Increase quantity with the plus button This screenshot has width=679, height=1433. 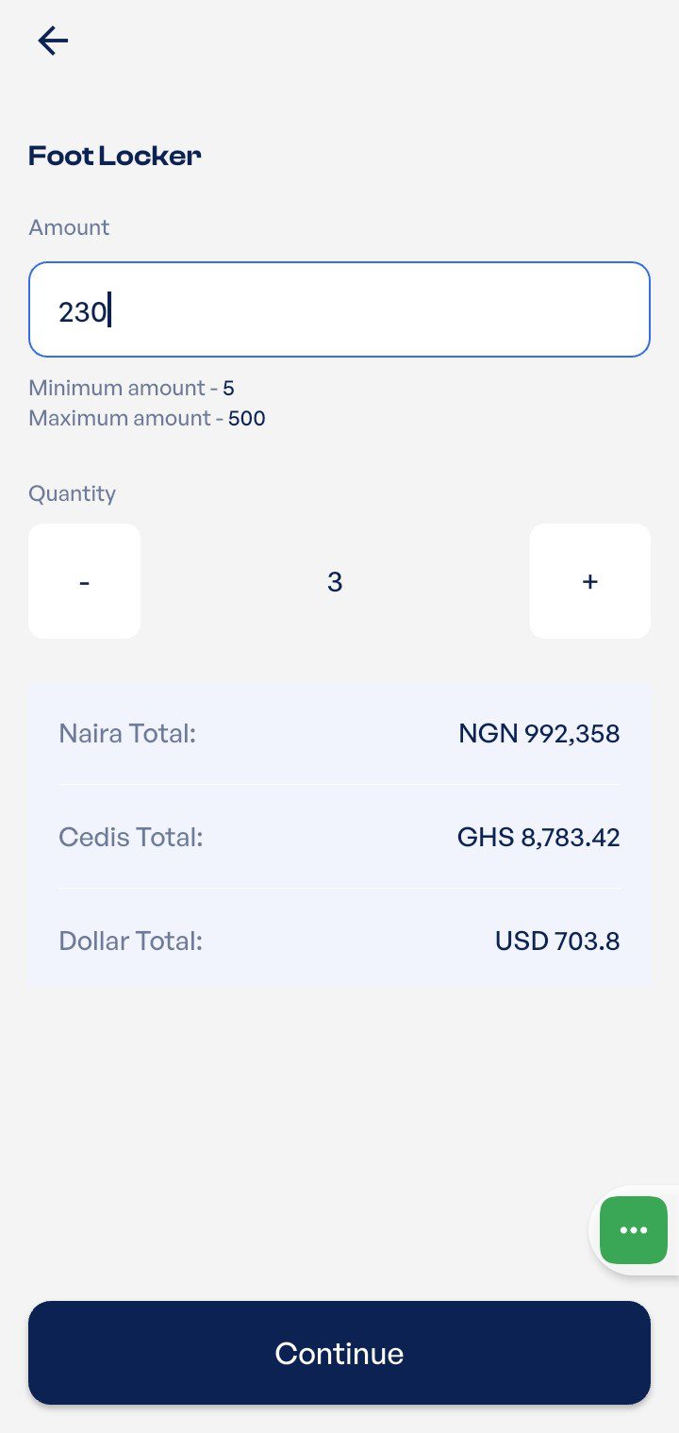[x=589, y=581]
